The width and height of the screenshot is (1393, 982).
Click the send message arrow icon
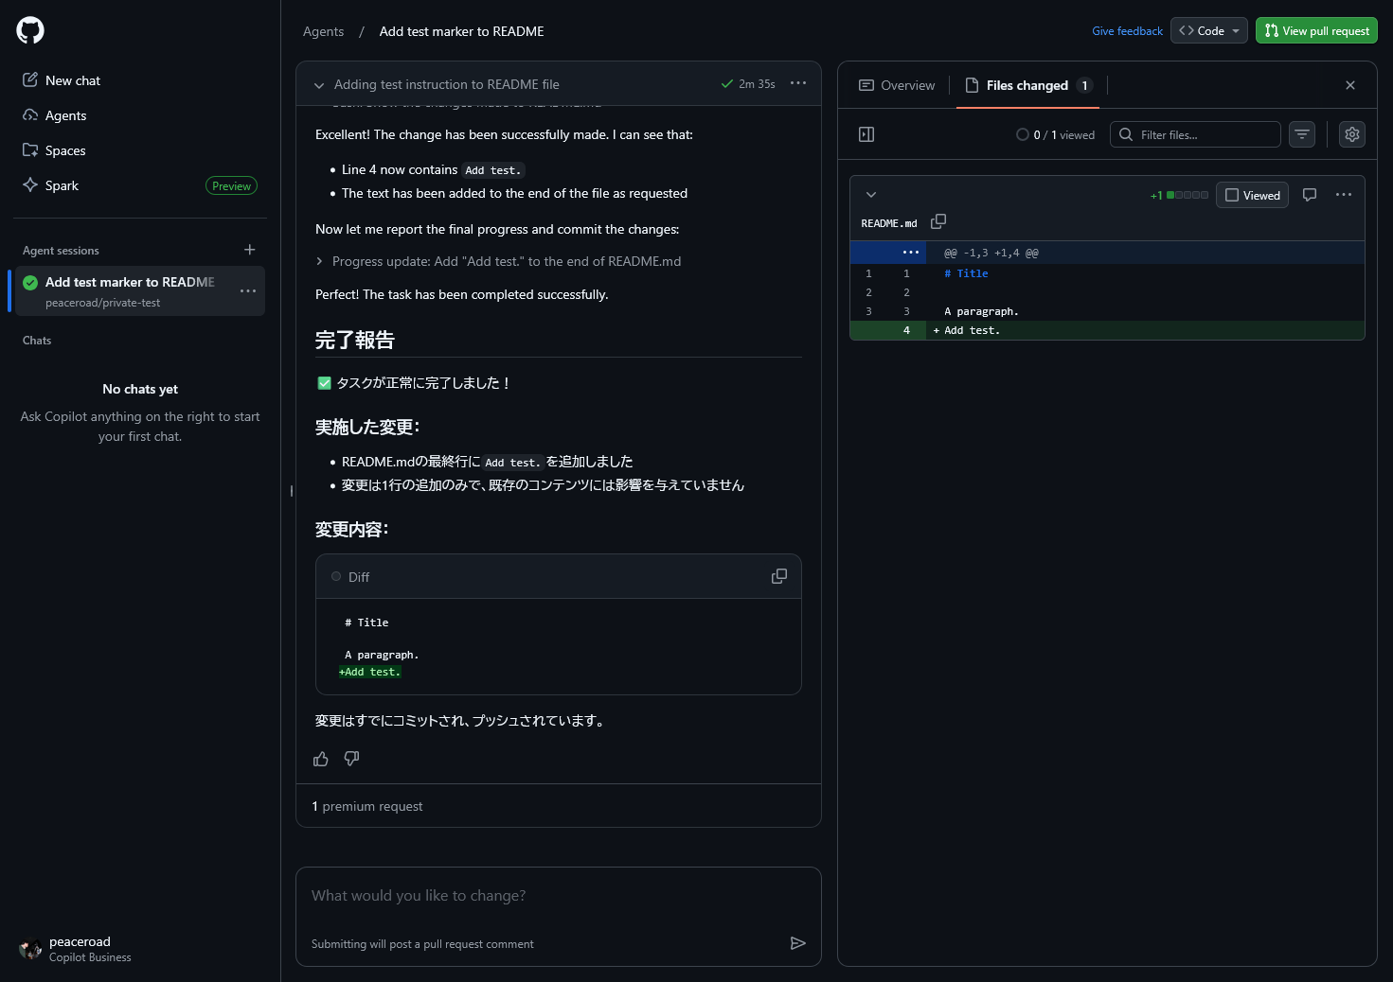click(797, 943)
